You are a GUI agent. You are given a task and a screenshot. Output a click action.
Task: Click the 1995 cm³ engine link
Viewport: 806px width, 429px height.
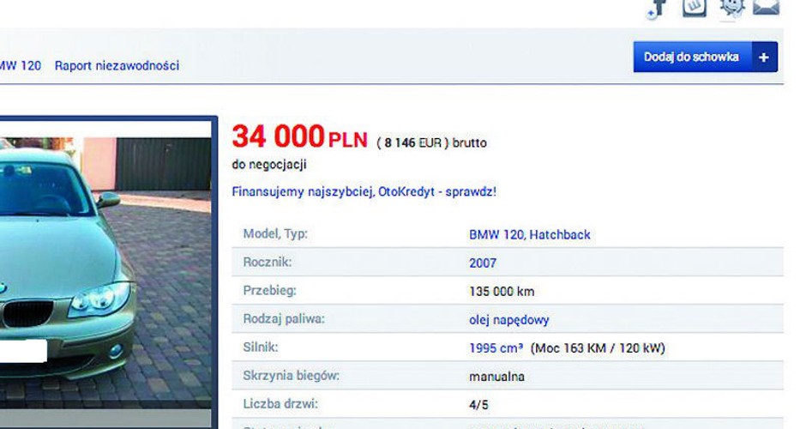pyautogui.click(x=496, y=348)
